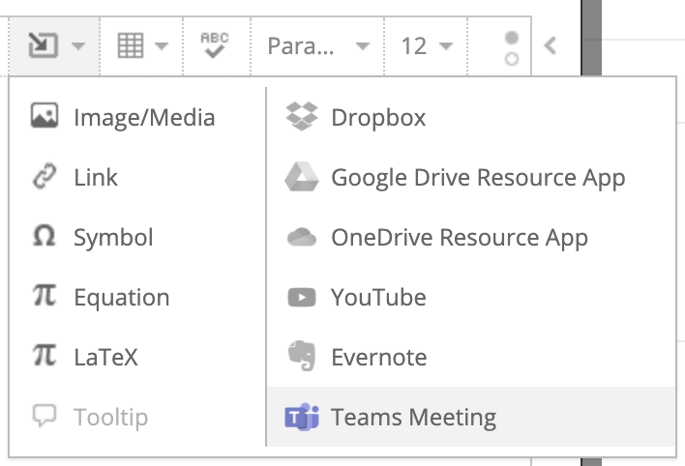This screenshot has width=685, height=466.
Task: Select the LaTeX menu option
Action: tap(105, 358)
